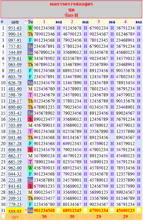
Task: Click the ellipsis result after 45680123 in row 31
Action: 139,211
